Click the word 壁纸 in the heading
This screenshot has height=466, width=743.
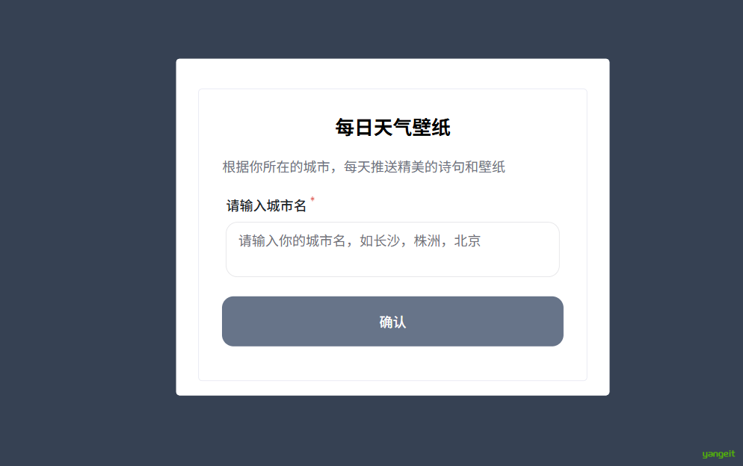point(431,128)
